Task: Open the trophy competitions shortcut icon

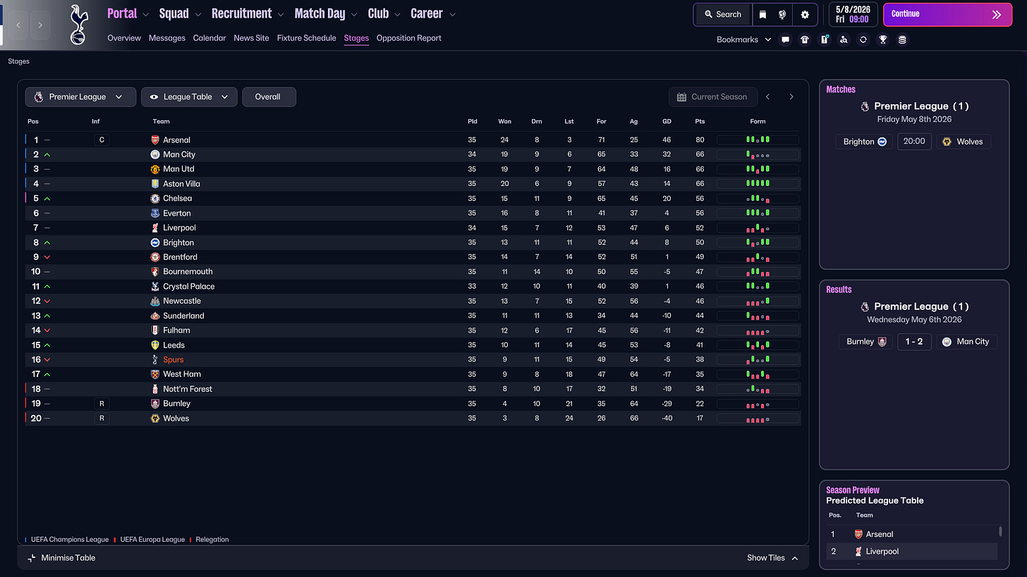Action: pyautogui.click(x=882, y=39)
